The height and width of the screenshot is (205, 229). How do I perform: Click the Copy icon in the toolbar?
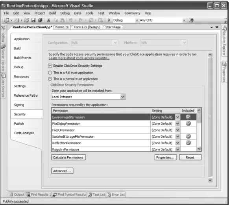[55, 20]
